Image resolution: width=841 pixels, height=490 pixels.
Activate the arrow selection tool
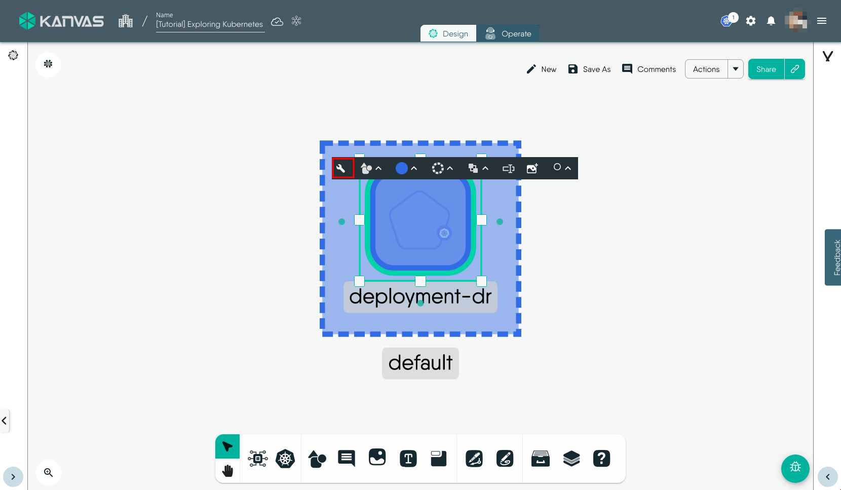click(227, 446)
